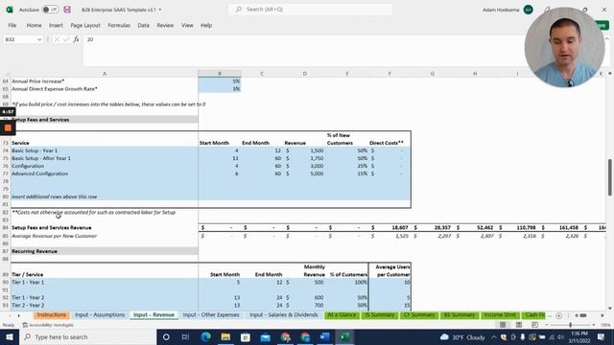Switch to Page Break Preview icon
The height and width of the screenshot is (345, 614).
[x=534, y=325]
